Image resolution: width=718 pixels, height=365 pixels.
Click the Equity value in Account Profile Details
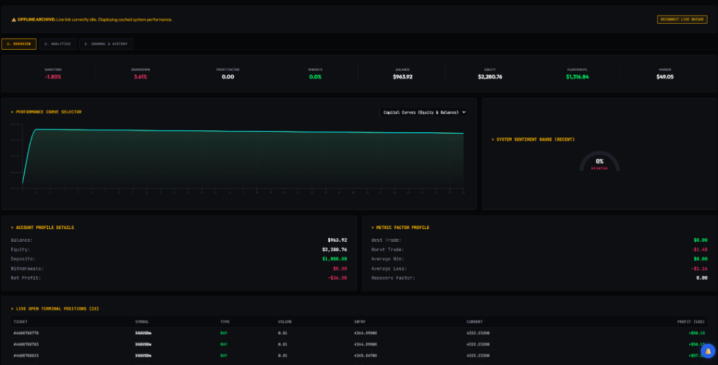click(334, 249)
